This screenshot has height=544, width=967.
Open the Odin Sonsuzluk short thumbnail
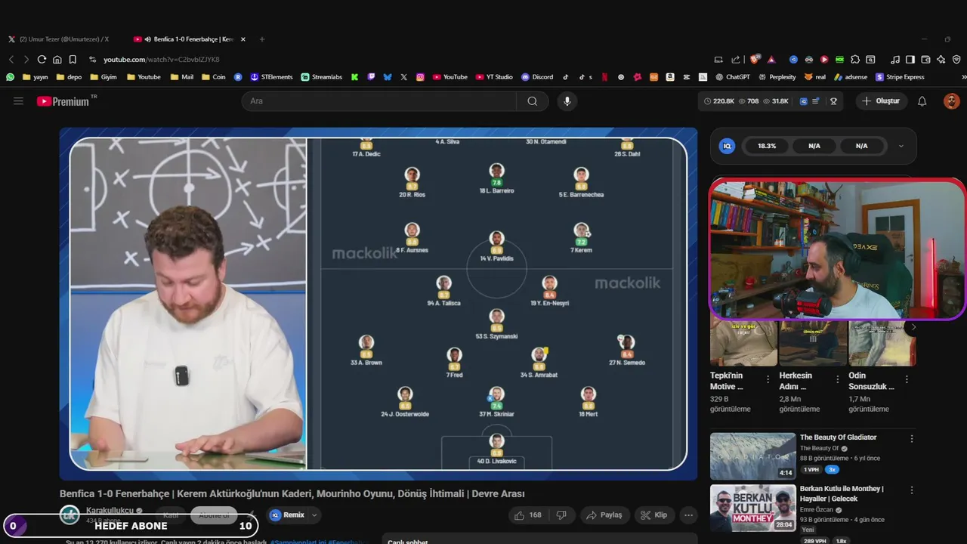click(x=882, y=344)
